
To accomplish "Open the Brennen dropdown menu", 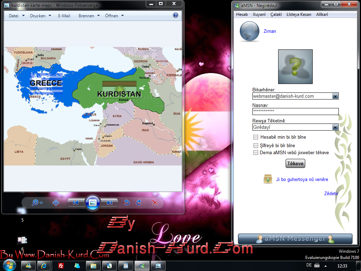I will pyautogui.click(x=89, y=16).
